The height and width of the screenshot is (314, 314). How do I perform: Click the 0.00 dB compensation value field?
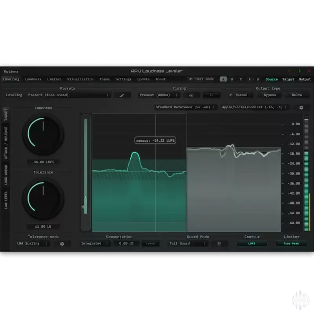pos(126,243)
